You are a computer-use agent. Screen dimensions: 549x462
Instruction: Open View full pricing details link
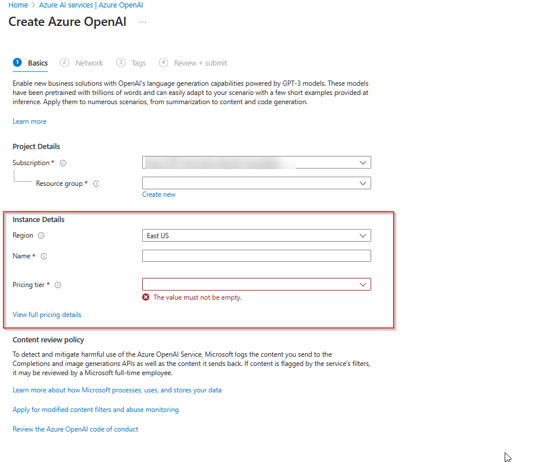[47, 315]
